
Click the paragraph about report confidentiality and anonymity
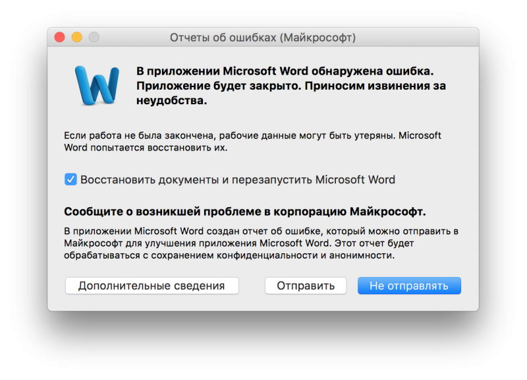coord(261,243)
